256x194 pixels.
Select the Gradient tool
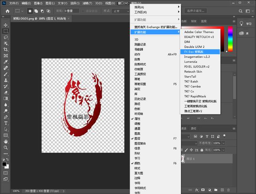(x=6, y=99)
